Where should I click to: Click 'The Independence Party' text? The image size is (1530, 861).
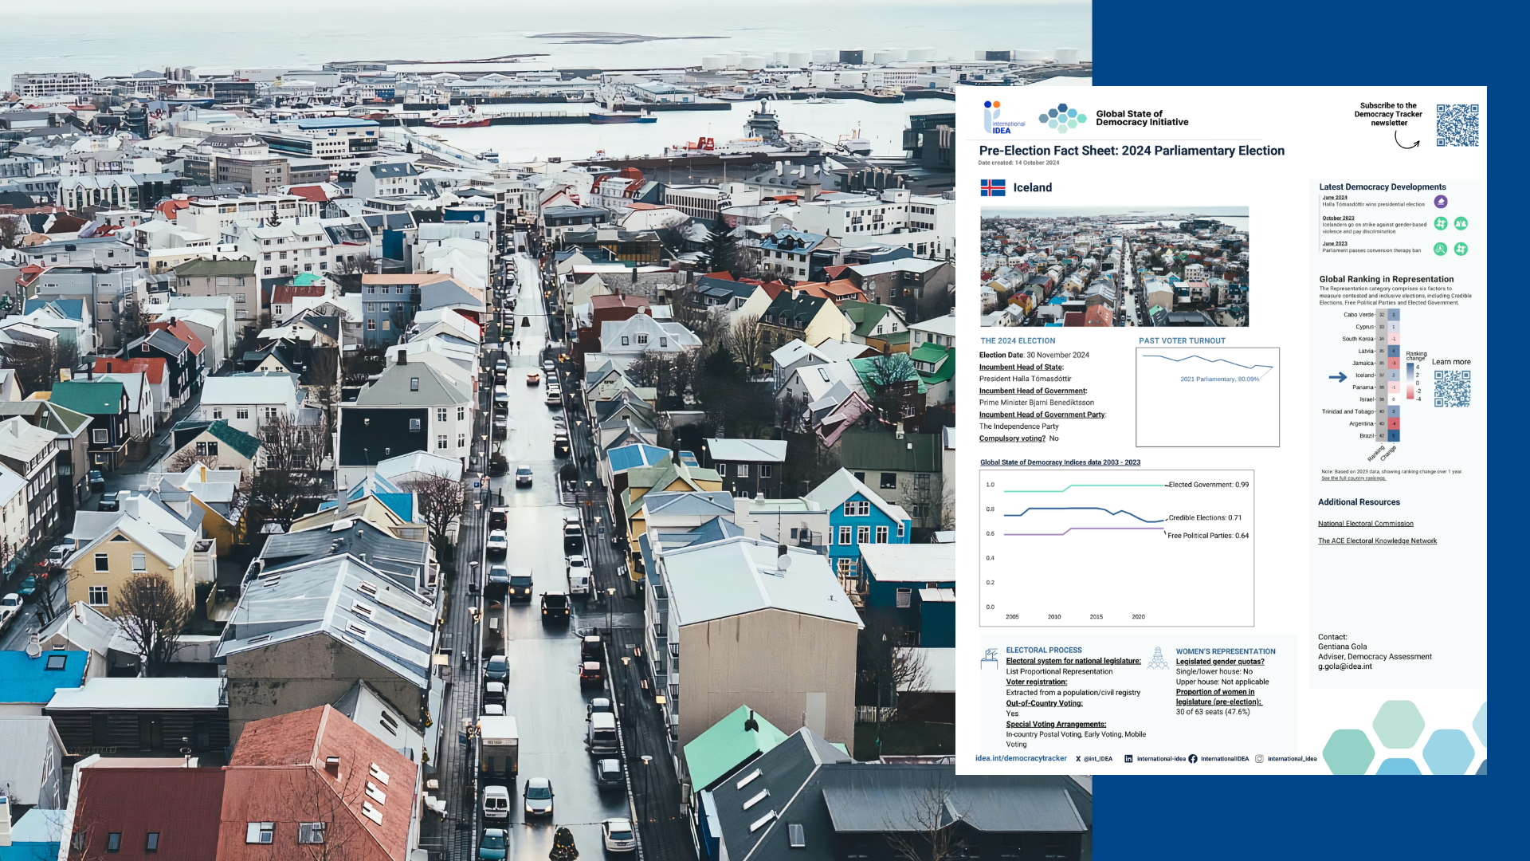point(1018,427)
